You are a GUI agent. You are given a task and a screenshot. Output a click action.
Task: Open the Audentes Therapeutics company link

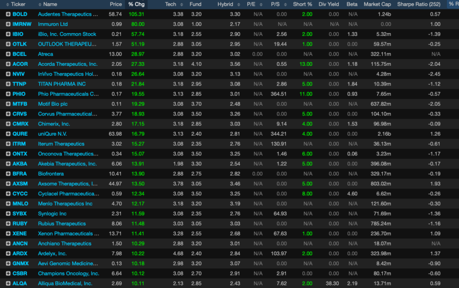pyautogui.click(x=68, y=14)
